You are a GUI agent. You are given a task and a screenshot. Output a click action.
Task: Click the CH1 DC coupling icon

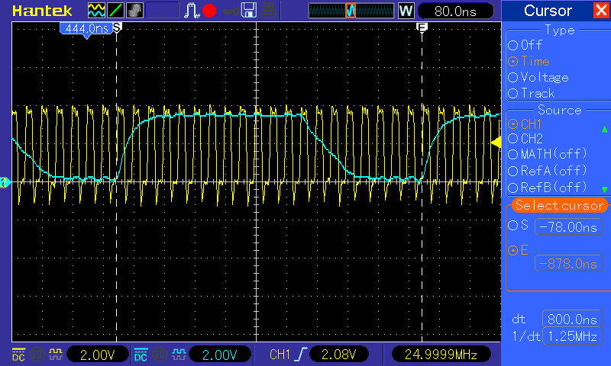18,355
